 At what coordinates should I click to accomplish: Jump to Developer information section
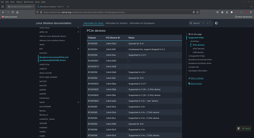[198, 71]
